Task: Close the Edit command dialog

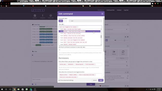Action: tap(102, 14)
